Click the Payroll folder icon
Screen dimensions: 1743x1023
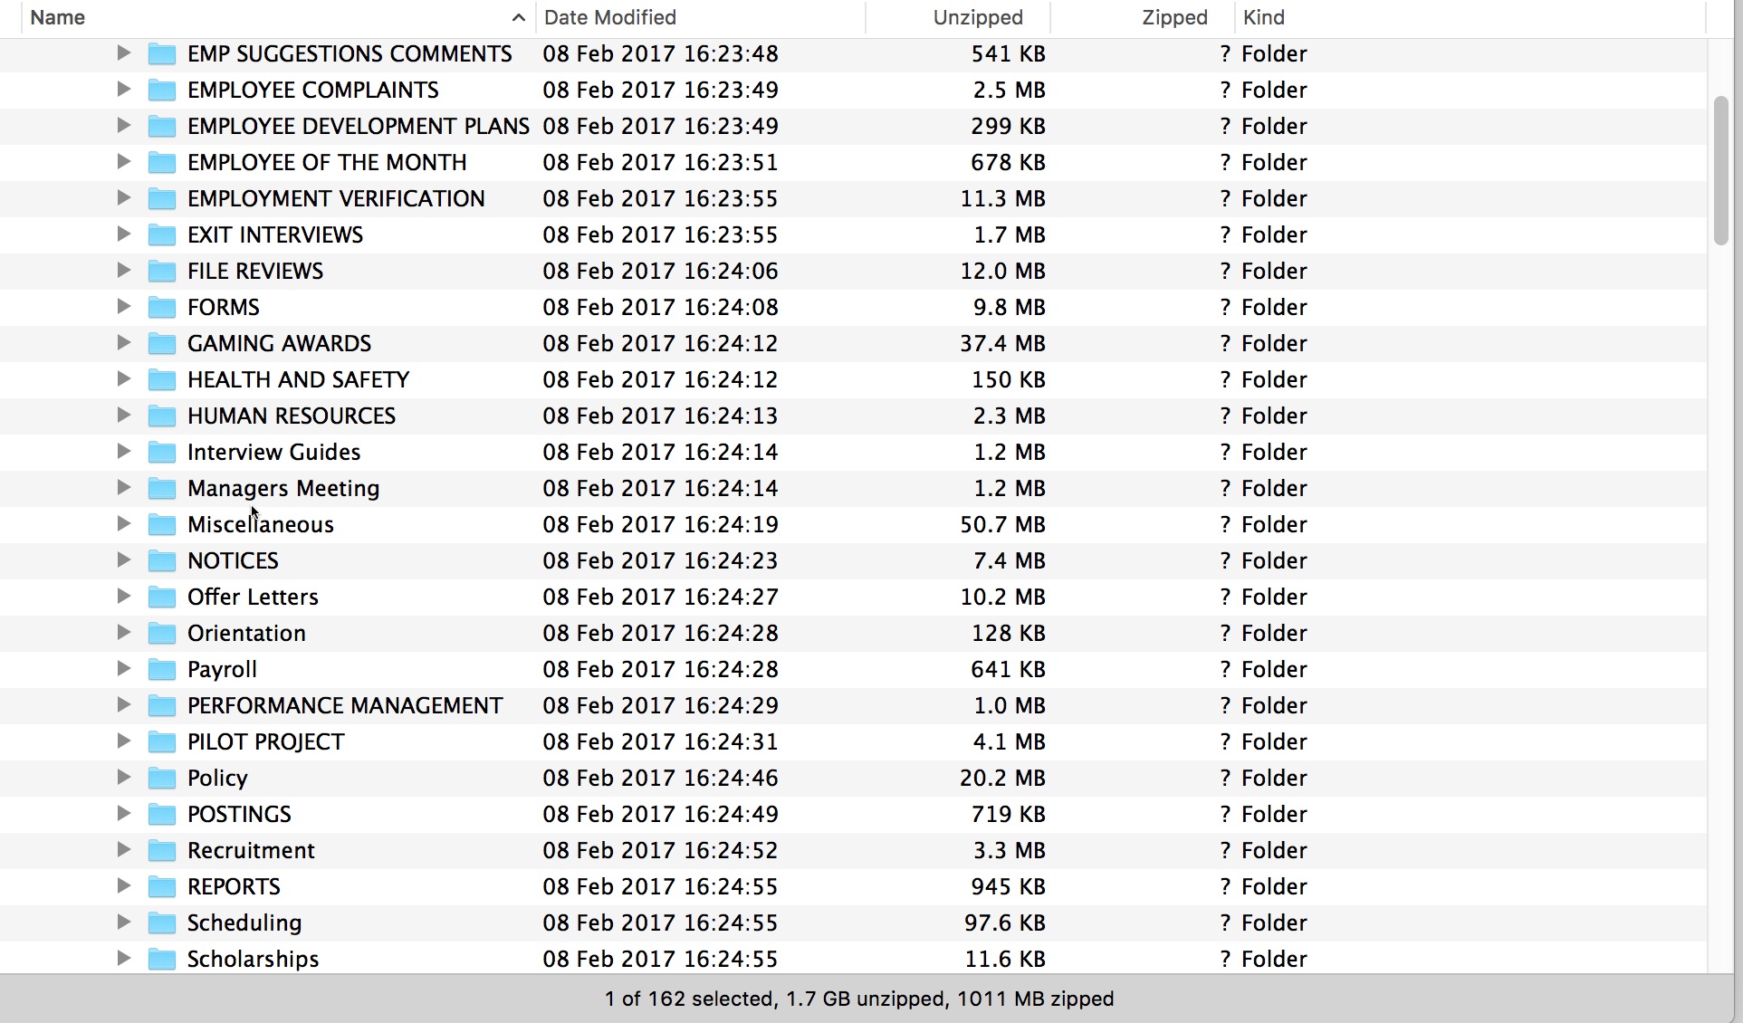(x=162, y=670)
